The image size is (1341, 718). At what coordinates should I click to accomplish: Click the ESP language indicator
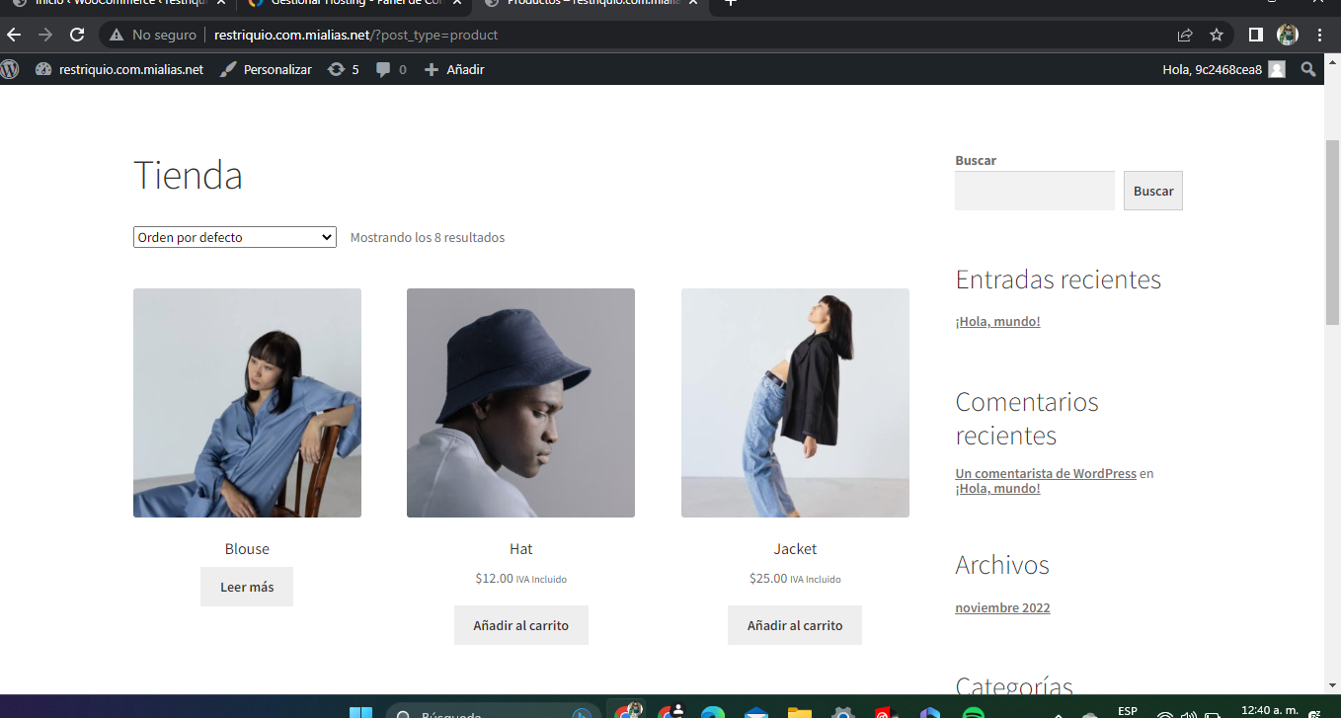pos(1127,711)
